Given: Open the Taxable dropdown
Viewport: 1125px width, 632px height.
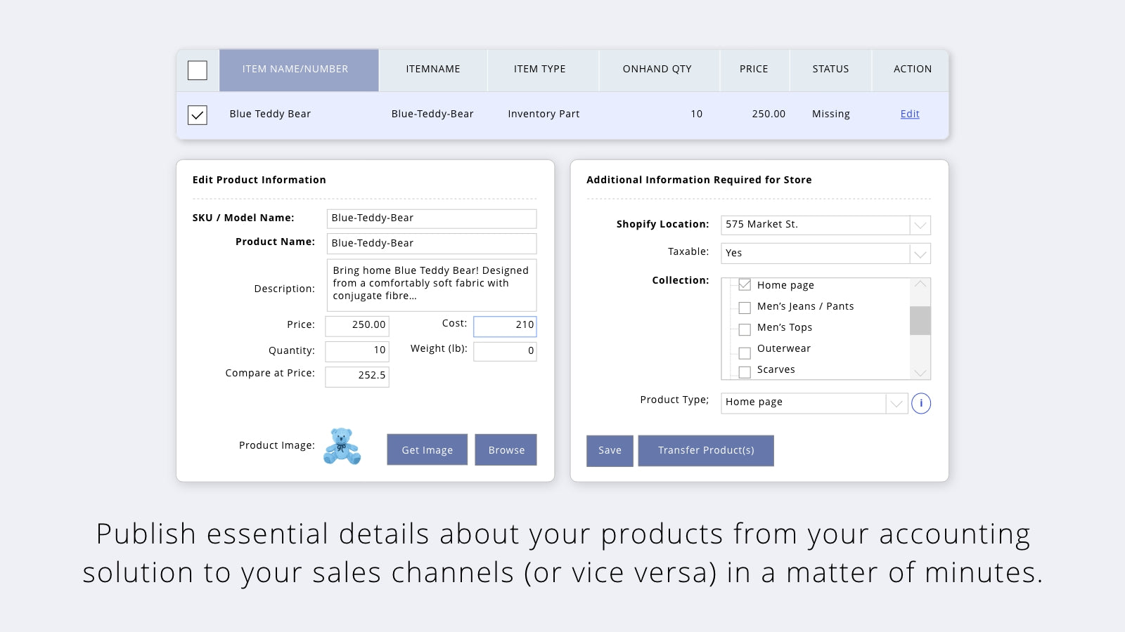Looking at the screenshot, I should click(920, 253).
